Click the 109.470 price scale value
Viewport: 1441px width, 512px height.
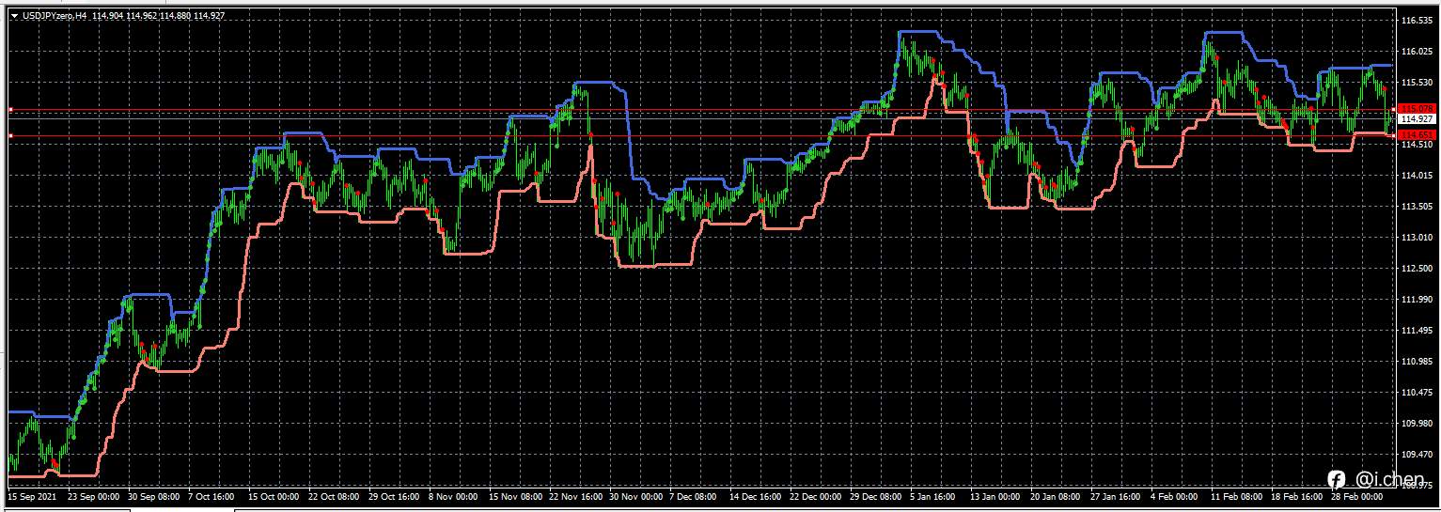pyautogui.click(x=1416, y=455)
